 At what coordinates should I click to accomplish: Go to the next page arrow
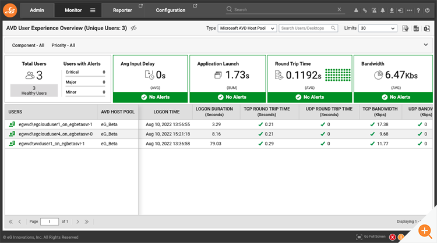pos(77,221)
